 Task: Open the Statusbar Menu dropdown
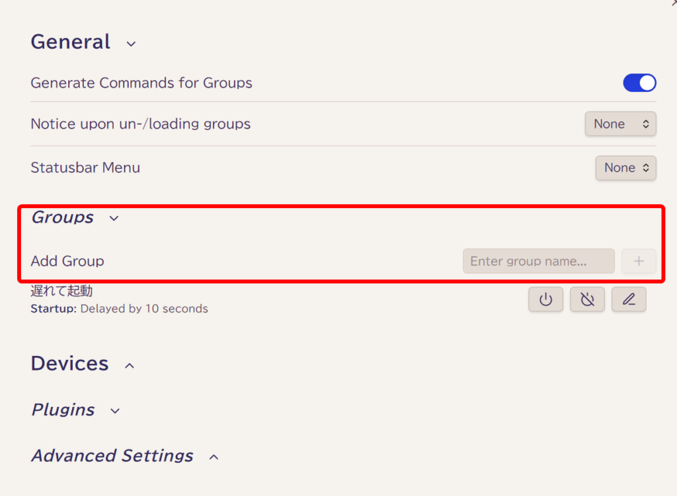coord(625,168)
